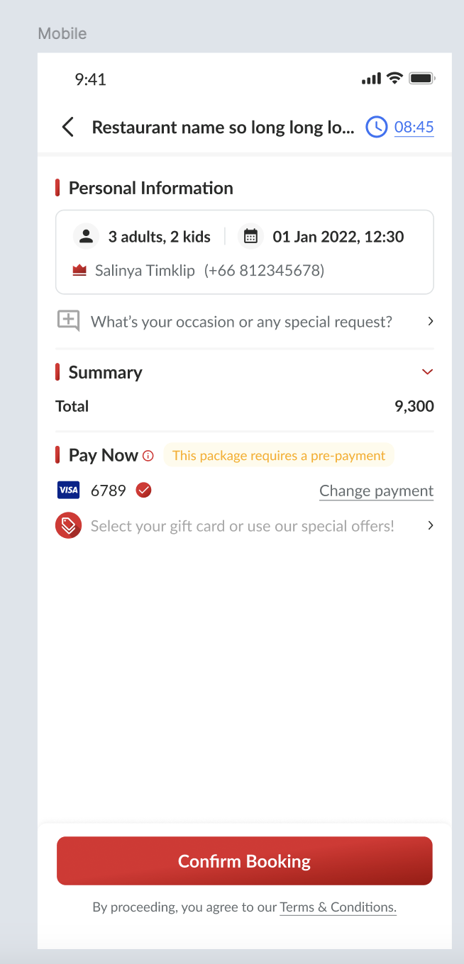Click the blue clock timer icon
The width and height of the screenshot is (464, 964).
pos(376,128)
